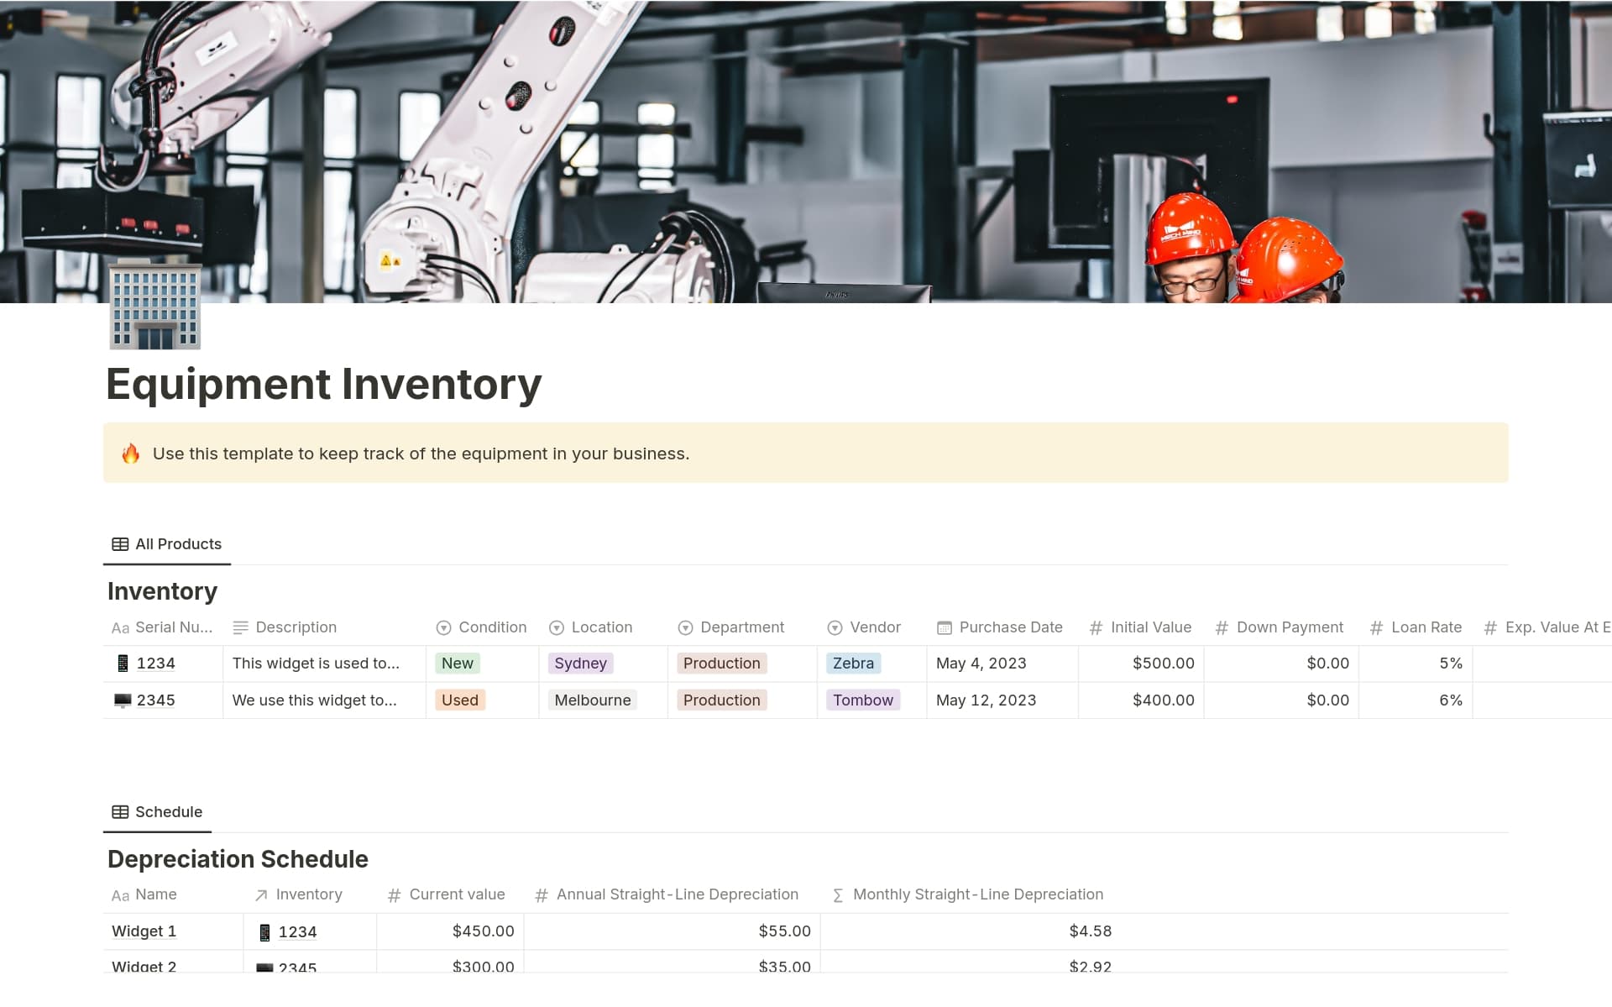Click the purple Sydney location tag
Screen dimensions: 1612x1007
pyautogui.click(x=580, y=663)
